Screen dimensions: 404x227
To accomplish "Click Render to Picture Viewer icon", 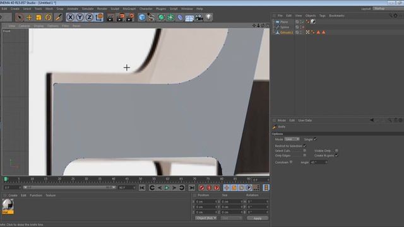I will point(120,18).
